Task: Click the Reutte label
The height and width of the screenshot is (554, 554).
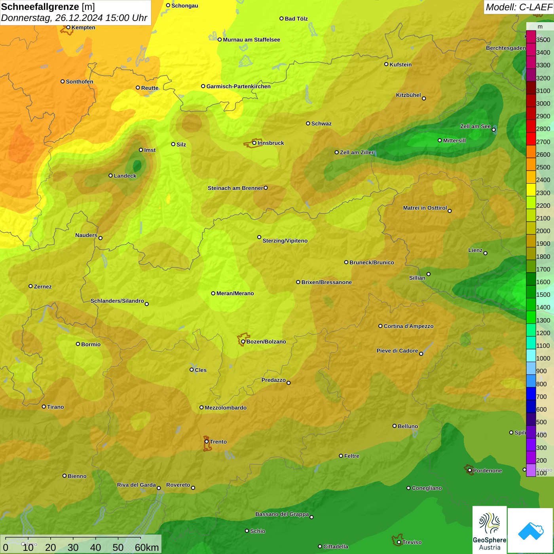Action: pos(150,88)
